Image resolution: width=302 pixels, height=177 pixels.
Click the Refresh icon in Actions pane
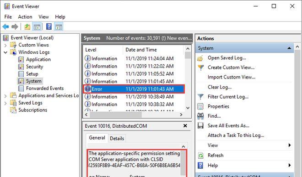(200, 155)
